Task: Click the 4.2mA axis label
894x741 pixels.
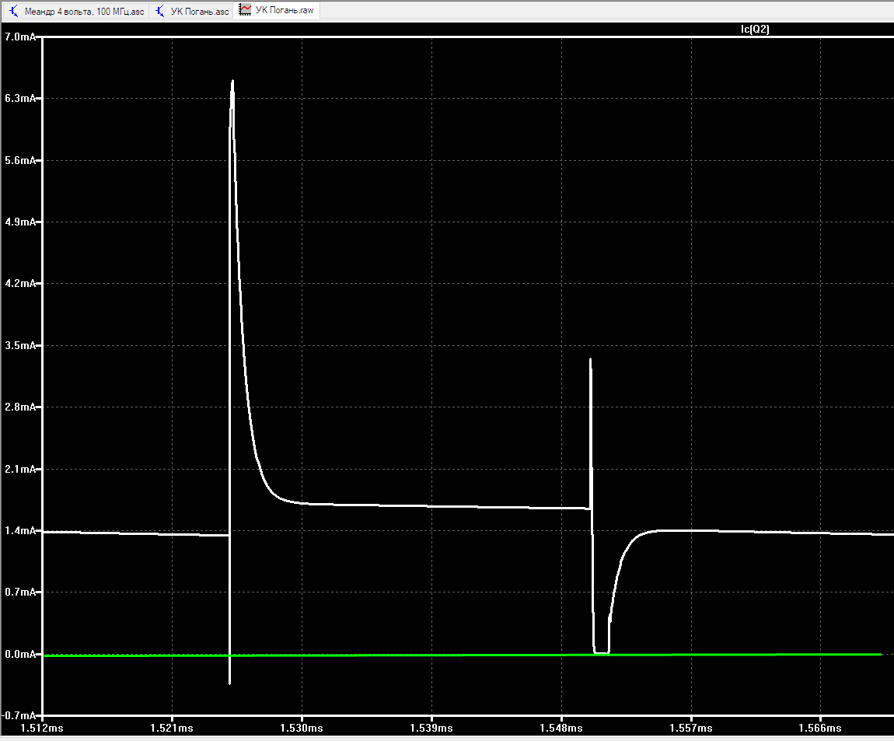Action: pos(20,284)
